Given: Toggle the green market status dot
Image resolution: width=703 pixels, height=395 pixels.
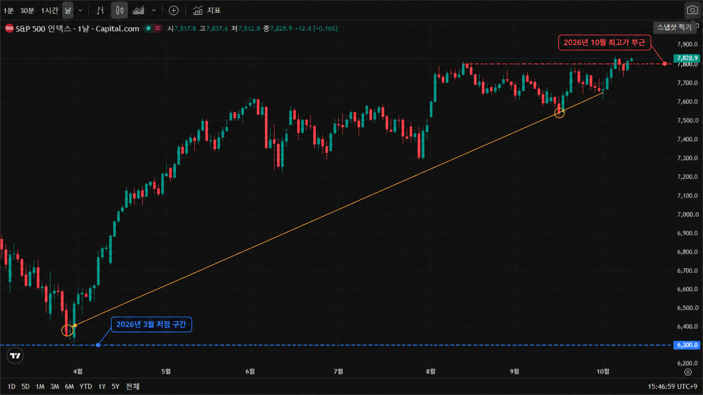Looking at the screenshot, I should click(x=149, y=28).
